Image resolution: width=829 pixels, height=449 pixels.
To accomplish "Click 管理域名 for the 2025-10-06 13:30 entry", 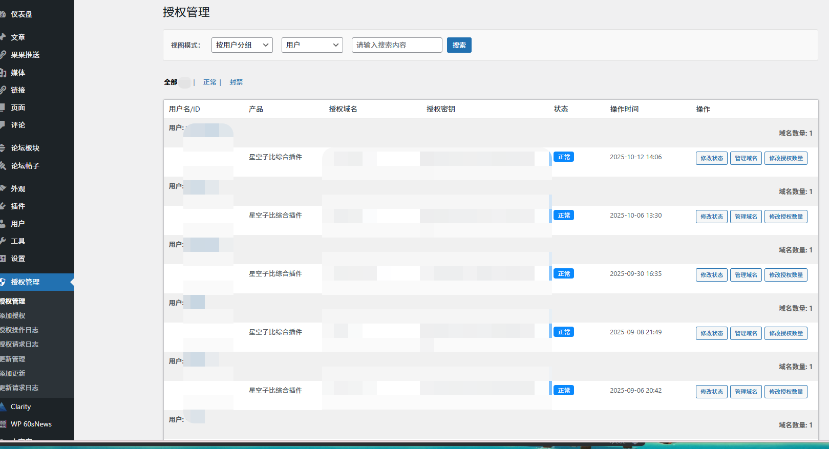I will pos(746,217).
